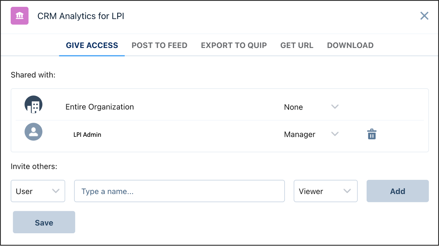Select the GET URL tab
This screenshot has width=439, height=246.
click(297, 45)
